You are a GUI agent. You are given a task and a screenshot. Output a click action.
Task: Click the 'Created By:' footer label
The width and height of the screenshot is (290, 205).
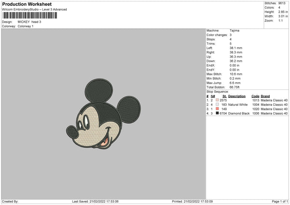click(x=10, y=202)
